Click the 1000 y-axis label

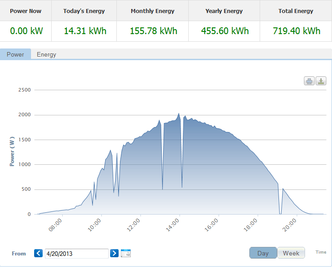(x=25, y=164)
